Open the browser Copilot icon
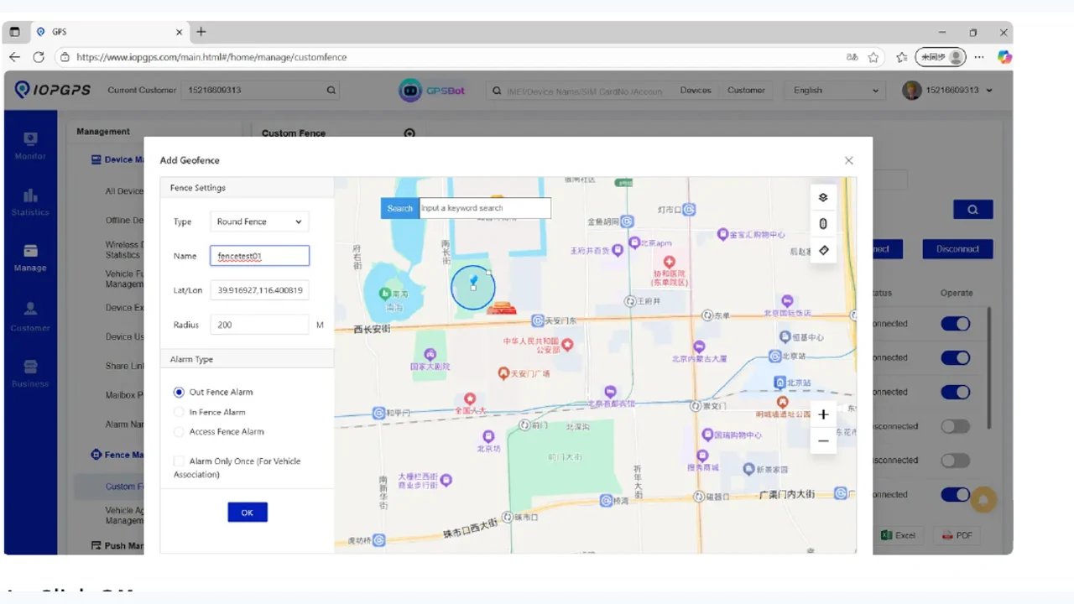Image resolution: width=1074 pixels, height=604 pixels. point(1004,57)
